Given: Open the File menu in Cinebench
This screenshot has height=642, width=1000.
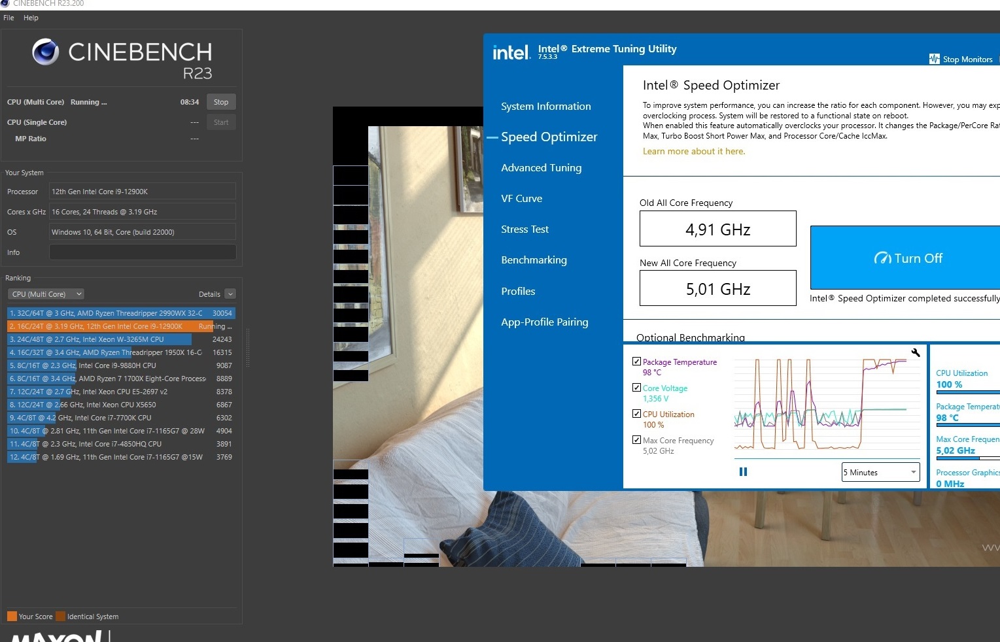Looking at the screenshot, I should pyautogui.click(x=9, y=18).
